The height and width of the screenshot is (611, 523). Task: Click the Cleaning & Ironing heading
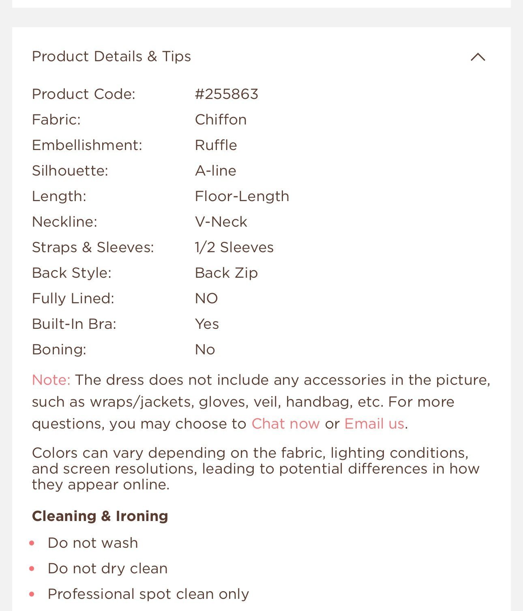click(x=100, y=516)
